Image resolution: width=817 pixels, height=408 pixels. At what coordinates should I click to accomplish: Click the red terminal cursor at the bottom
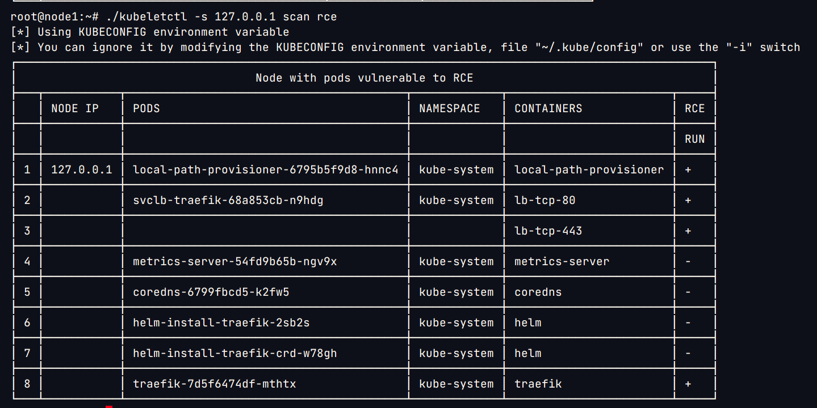[109, 406]
